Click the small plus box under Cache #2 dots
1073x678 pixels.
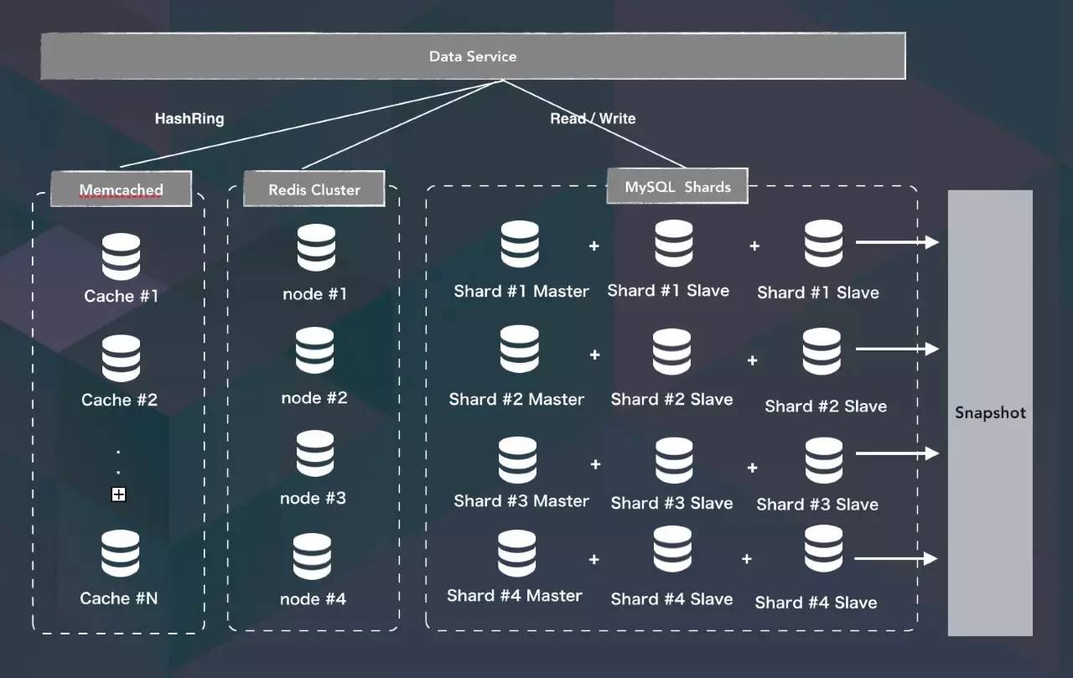pyautogui.click(x=119, y=495)
